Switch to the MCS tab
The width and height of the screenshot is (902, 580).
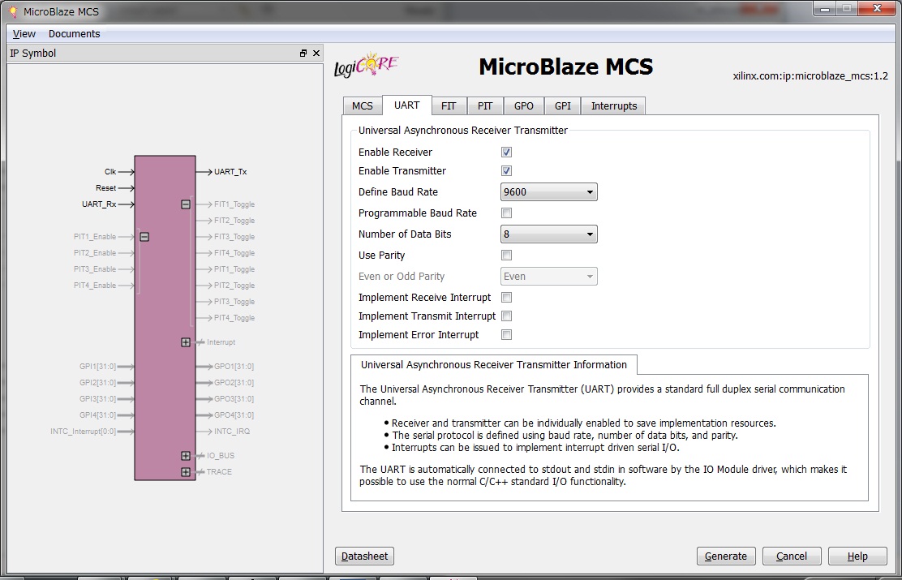click(x=363, y=106)
